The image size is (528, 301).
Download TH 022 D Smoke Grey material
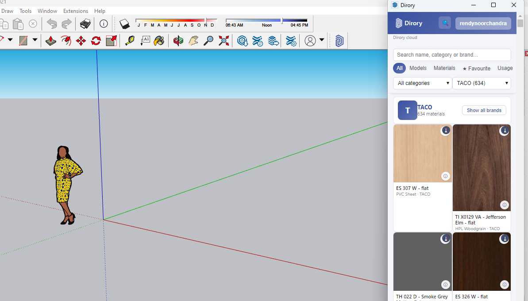click(446, 239)
